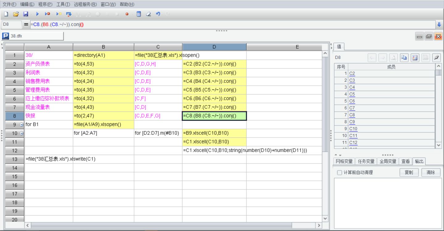Viewport: 444px width, 231px height.
Task: Select column B header
Action: 104,47
